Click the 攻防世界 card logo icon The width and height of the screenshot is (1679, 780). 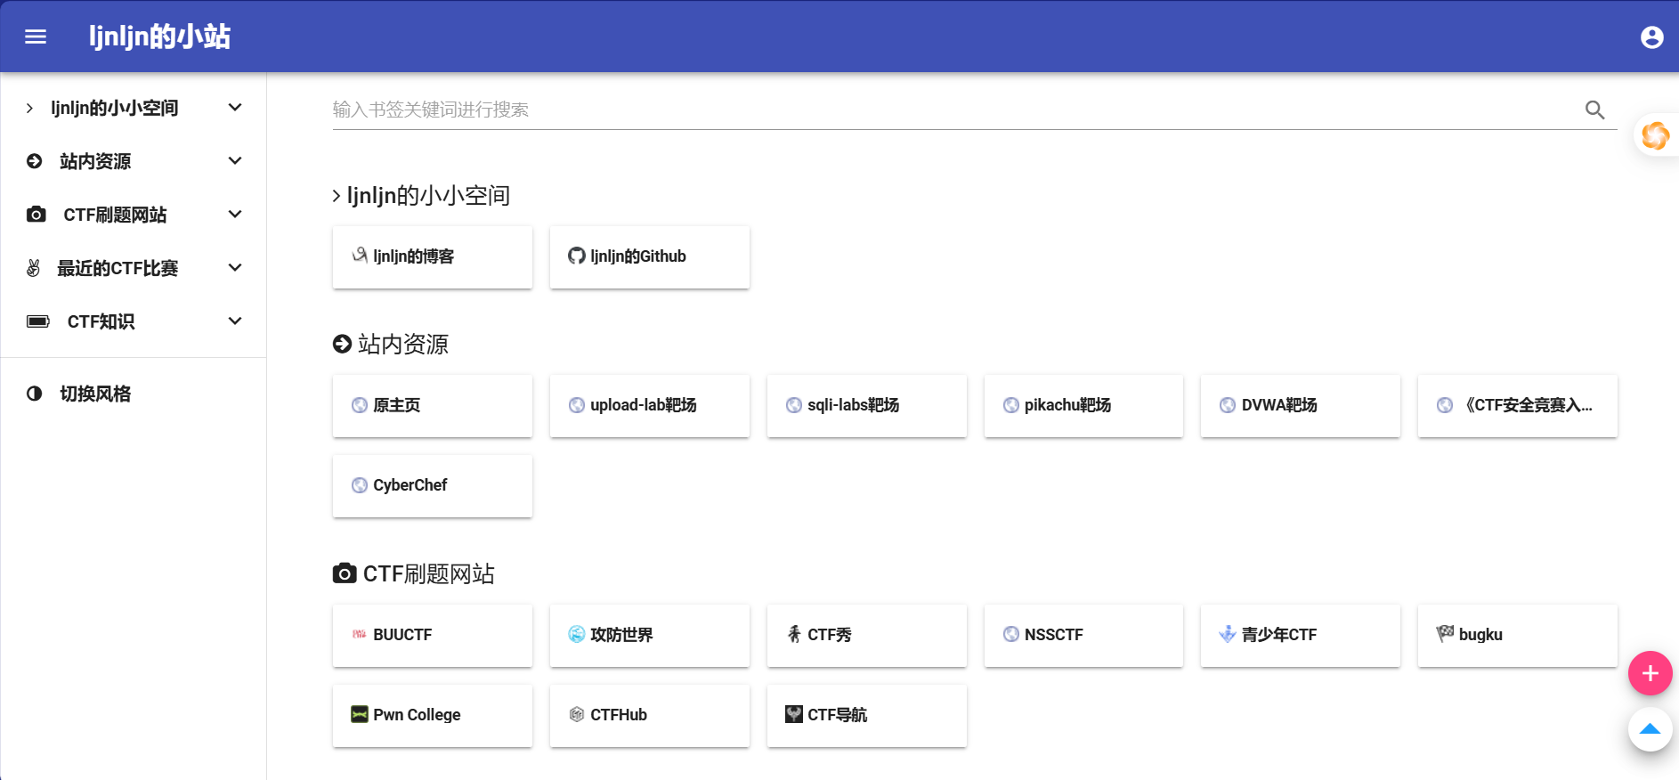pos(577,634)
